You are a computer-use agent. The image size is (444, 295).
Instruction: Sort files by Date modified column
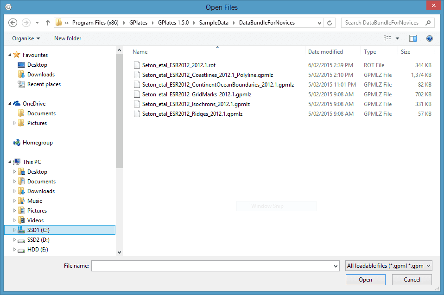click(325, 52)
